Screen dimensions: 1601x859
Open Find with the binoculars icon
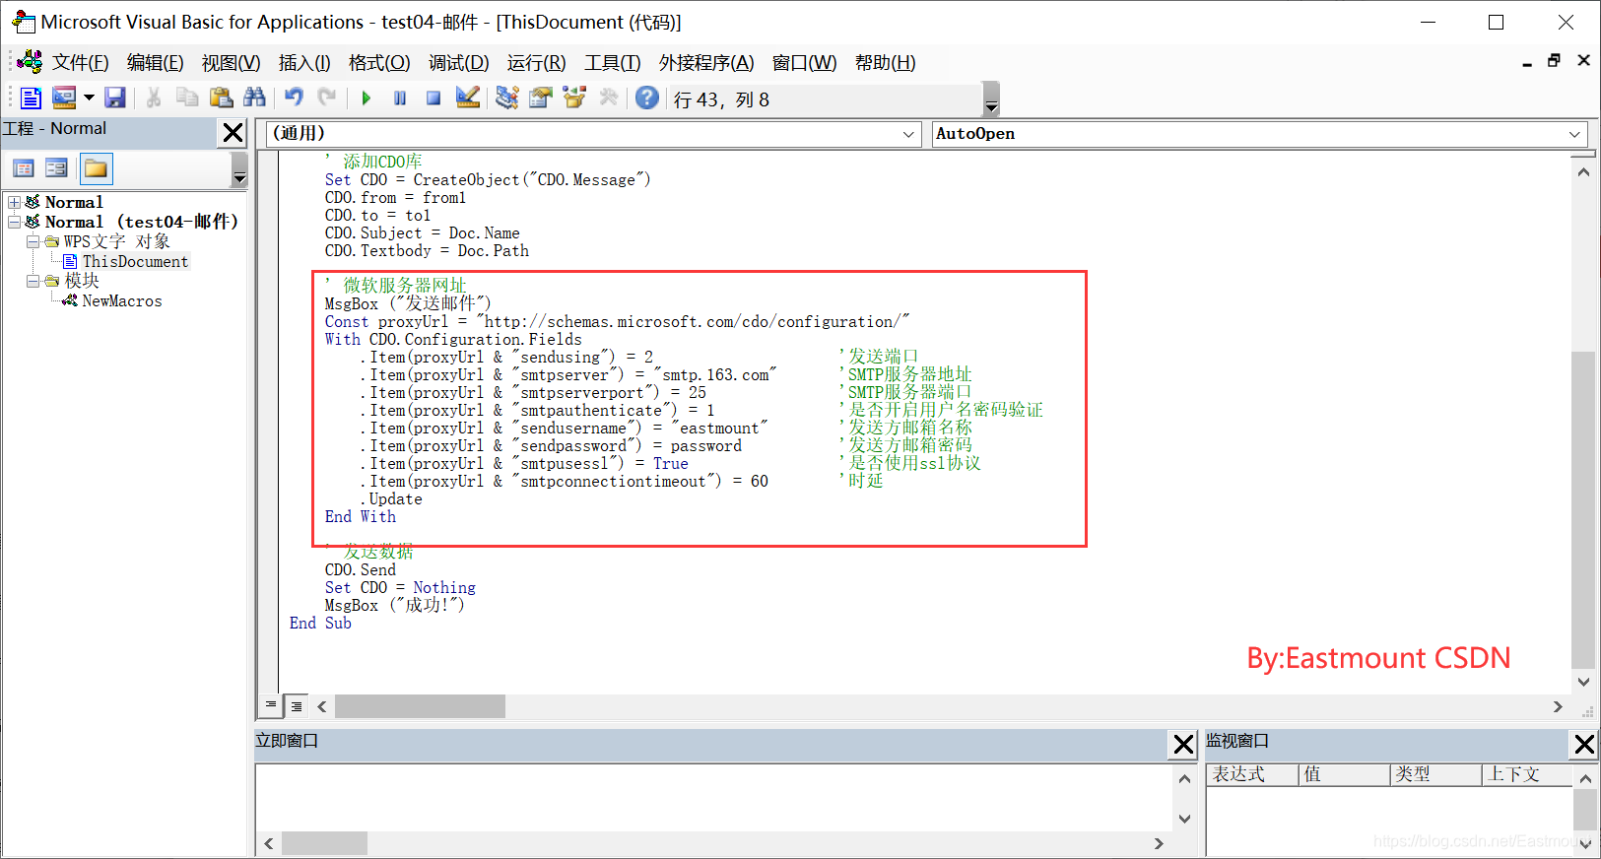pyautogui.click(x=254, y=98)
